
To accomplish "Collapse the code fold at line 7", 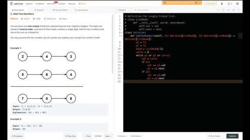I will (x=121, y=36).
